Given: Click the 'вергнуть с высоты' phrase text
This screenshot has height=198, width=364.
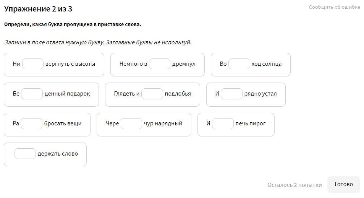Looking at the screenshot, I should point(70,64).
